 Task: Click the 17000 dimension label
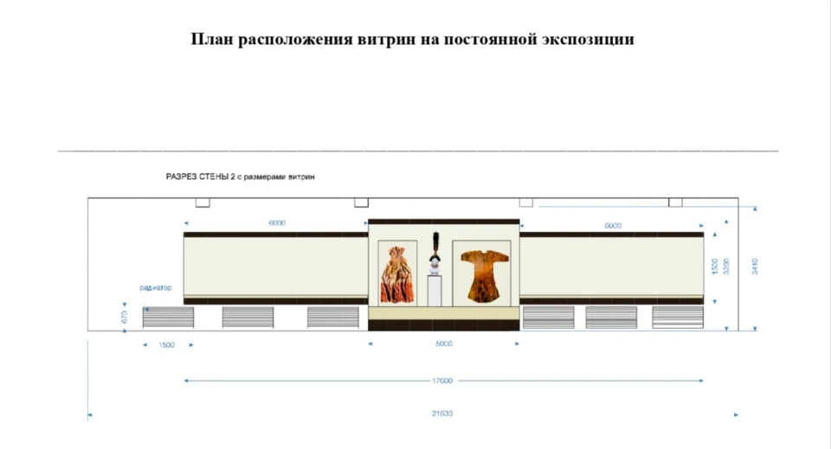[442, 381]
